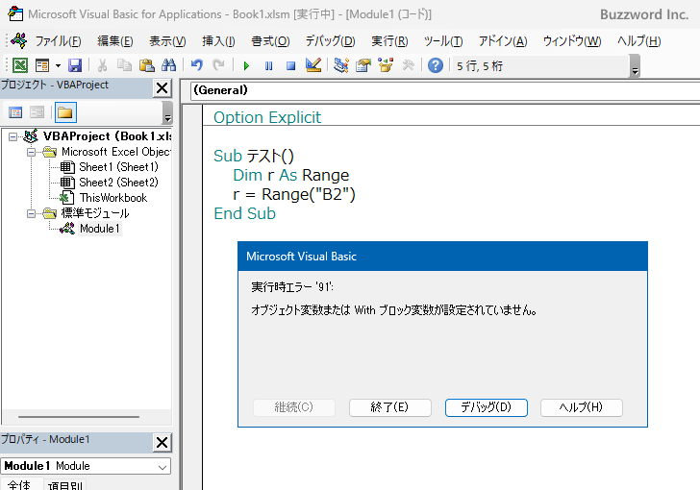
Task: Click the 終了(E) button in dialog
Action: (x=389, y=407)
